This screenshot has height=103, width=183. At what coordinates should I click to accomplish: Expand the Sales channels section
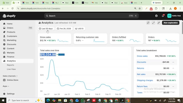point(10,76)
